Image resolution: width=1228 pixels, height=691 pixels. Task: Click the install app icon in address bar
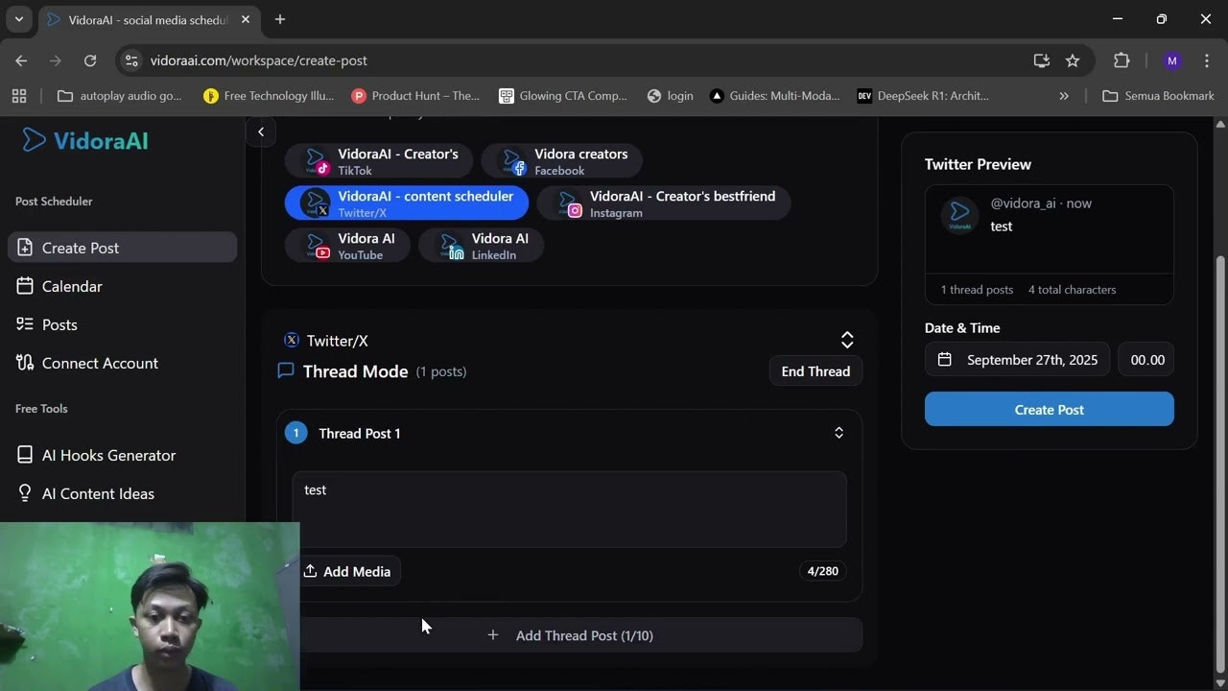tap(1042, 60)
